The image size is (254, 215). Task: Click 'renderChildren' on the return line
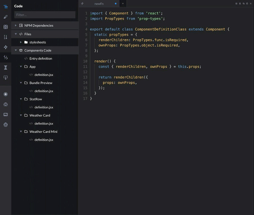point(129,77)
